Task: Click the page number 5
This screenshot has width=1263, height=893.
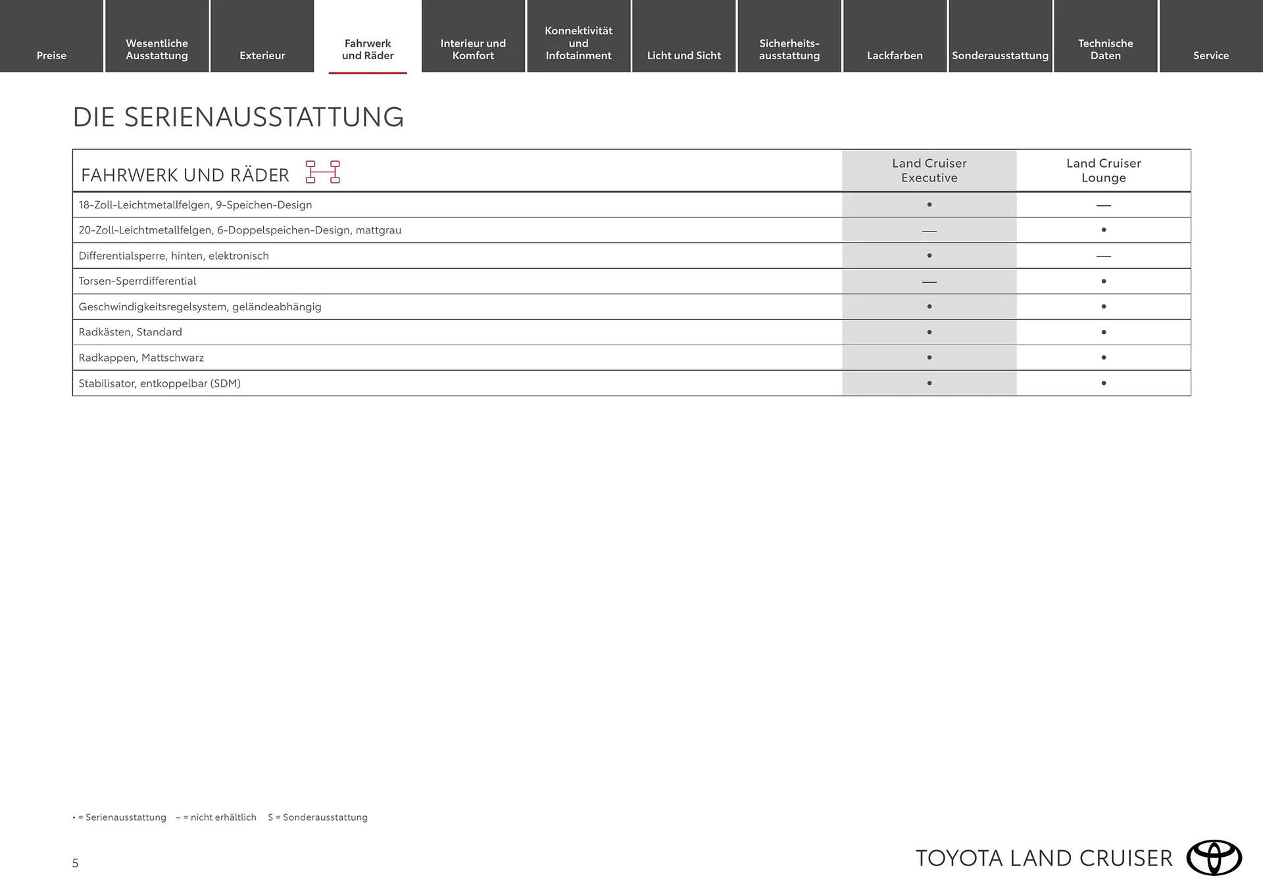Action: pos(76,863)
